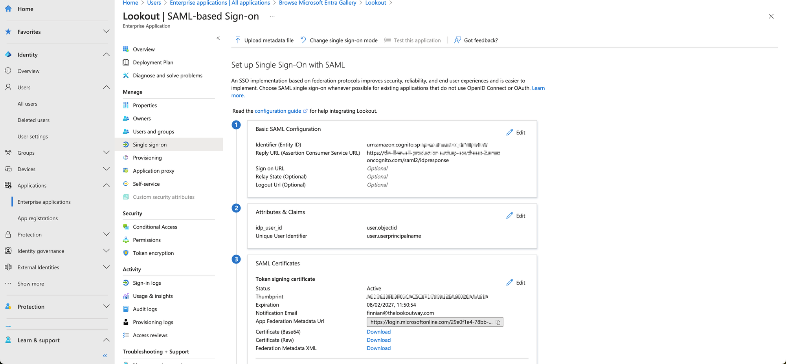Open the Provisioning menu item
This screenshot has height=364, width=786.
[x=147, y=157]
